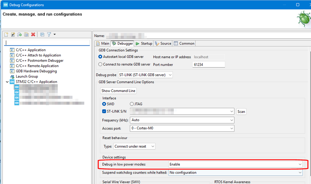Click the configuration Name field
Viewport: 311px width, 184px height.
point(208,36)
